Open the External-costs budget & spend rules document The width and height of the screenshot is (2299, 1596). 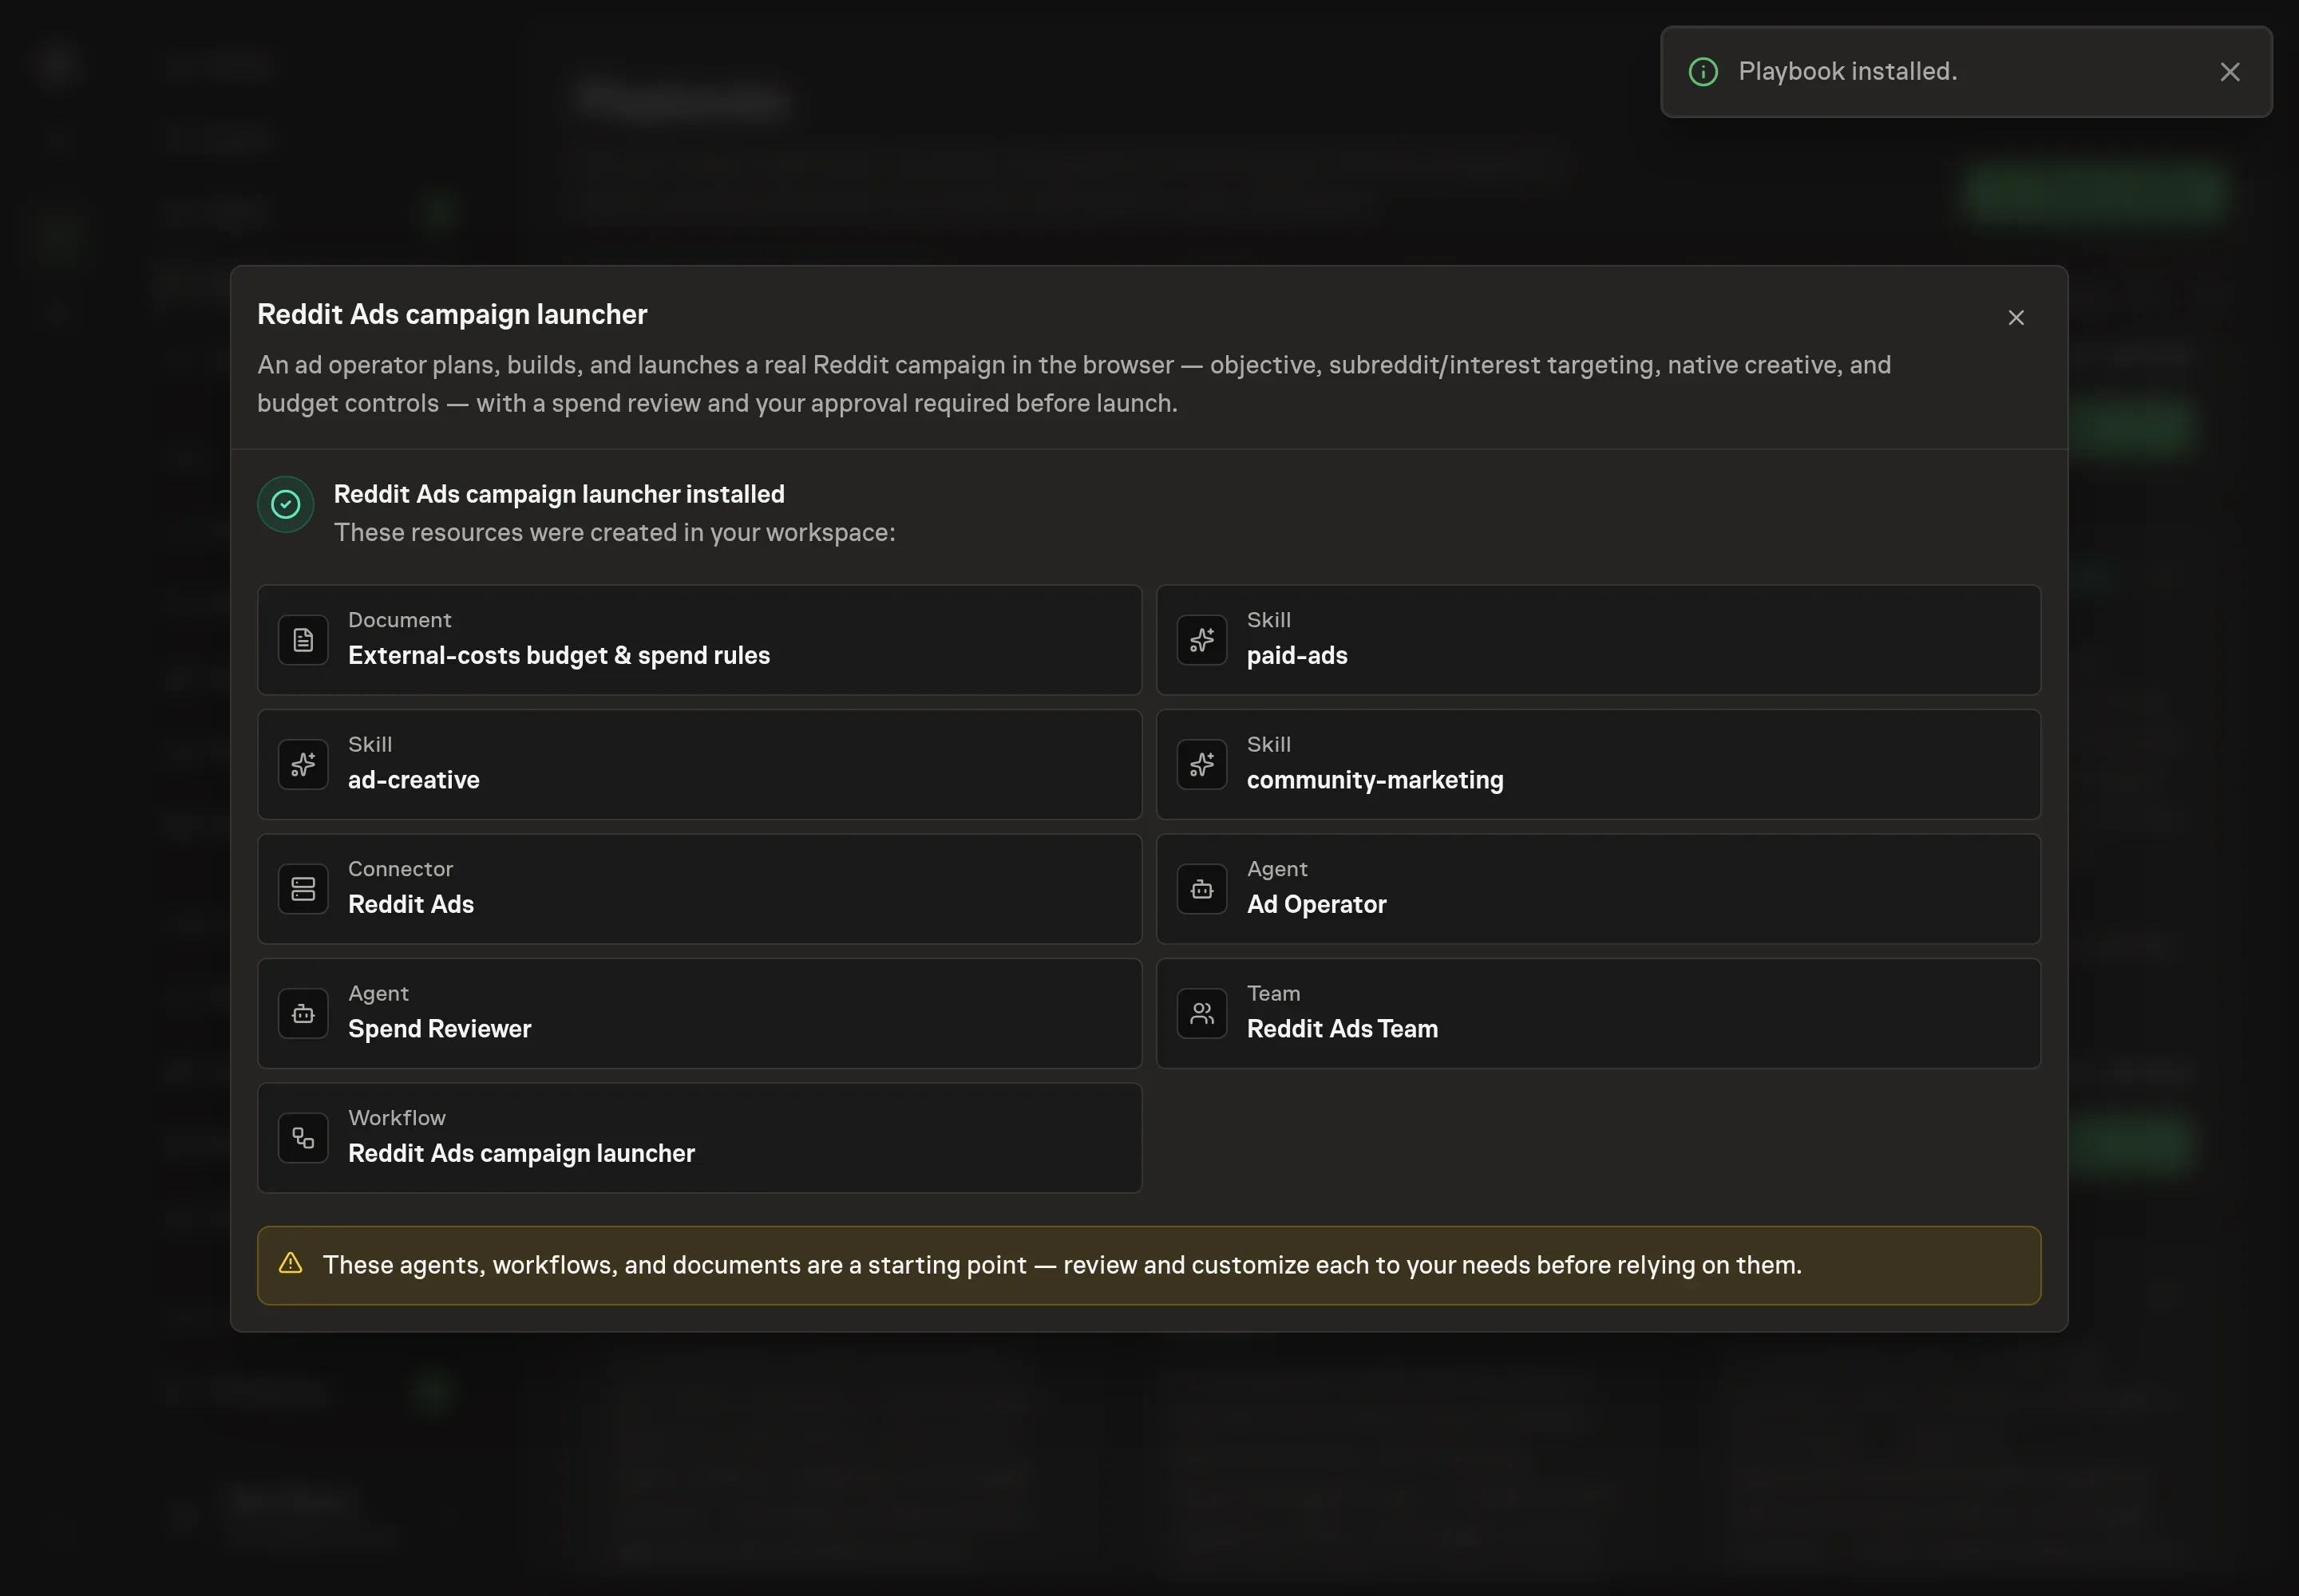point(560,656)
